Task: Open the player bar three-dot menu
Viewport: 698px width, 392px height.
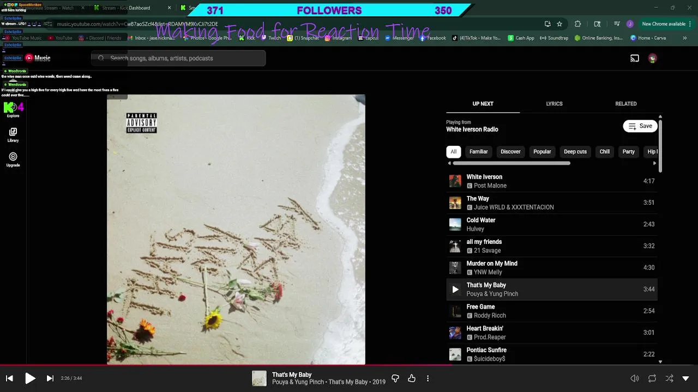Action: (x=428, y=378)
